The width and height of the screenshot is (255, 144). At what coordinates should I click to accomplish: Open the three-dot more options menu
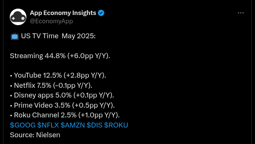[241, 13]
